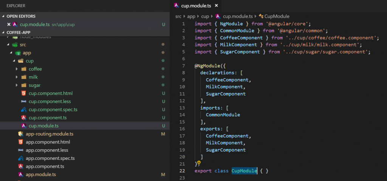Open app.component.html file
Viewport: 387px width, 181px height.
coord(48,142)
